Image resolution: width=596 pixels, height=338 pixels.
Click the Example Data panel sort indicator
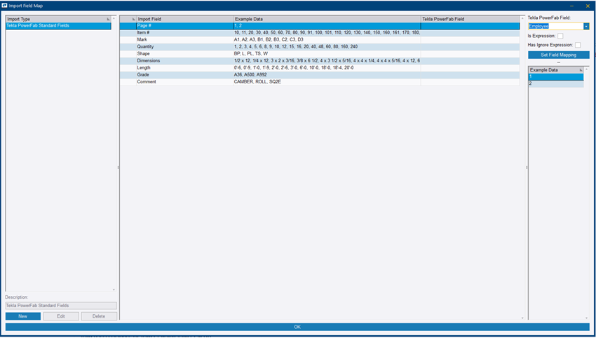(x=581, y=70)
